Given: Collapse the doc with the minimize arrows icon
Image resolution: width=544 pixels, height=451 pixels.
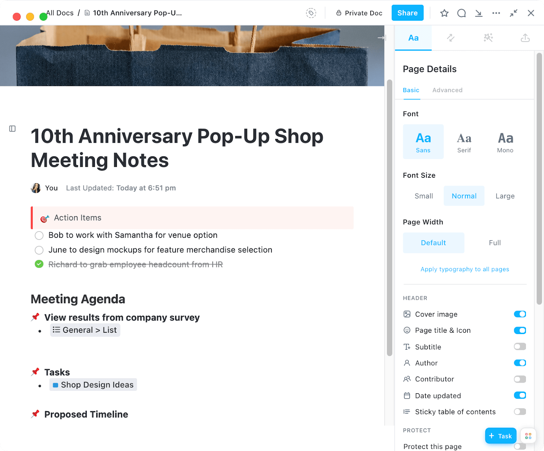Looking at the screenshot, I should [514, 13].
